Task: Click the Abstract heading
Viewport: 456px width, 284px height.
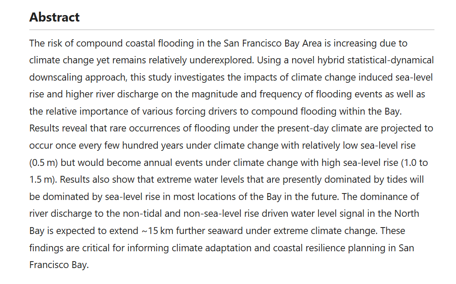Action: [54, 17]
